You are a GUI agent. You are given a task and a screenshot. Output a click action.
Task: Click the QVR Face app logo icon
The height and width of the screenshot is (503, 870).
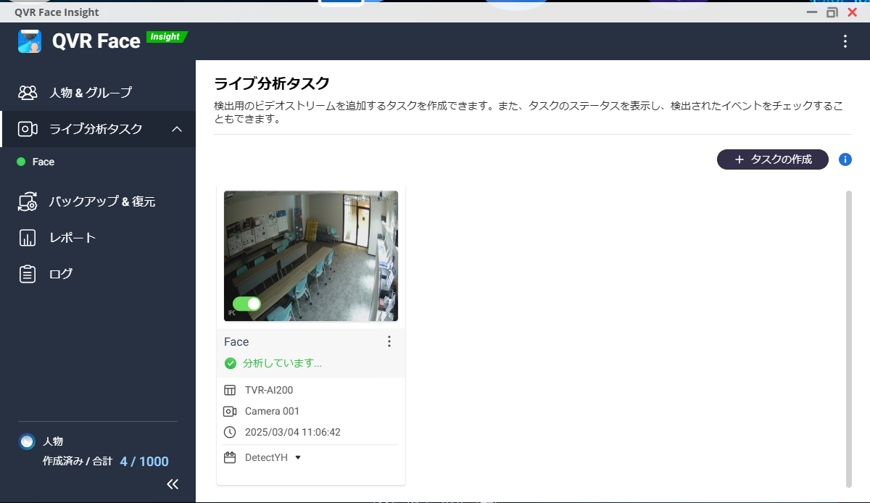pyautogui.click(x=30, y=41)
